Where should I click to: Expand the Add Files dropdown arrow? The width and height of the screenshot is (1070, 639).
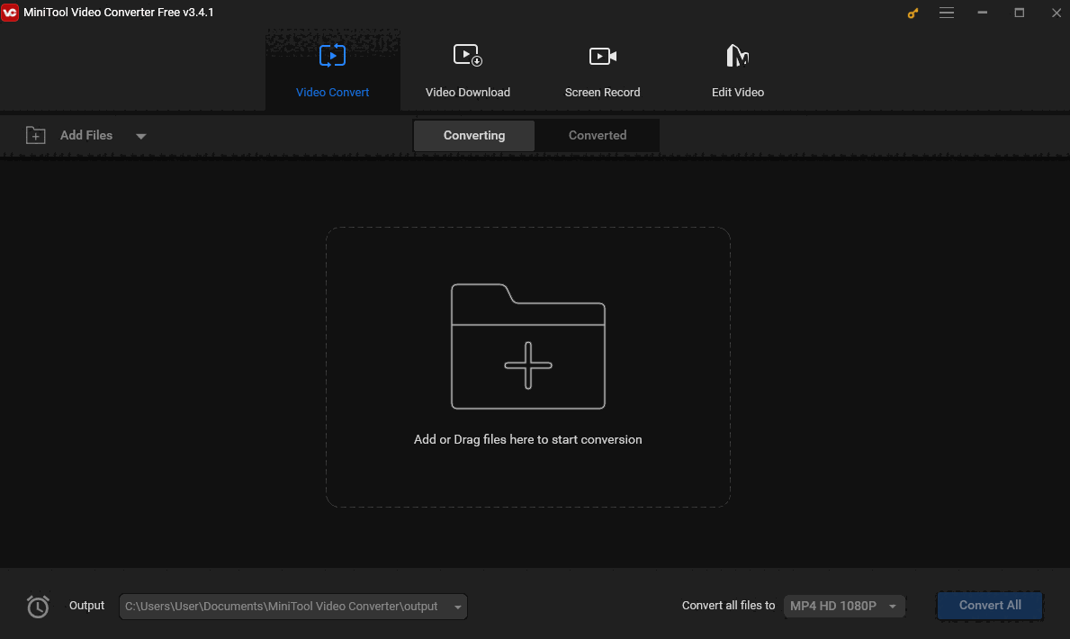[x=141, y=135]
